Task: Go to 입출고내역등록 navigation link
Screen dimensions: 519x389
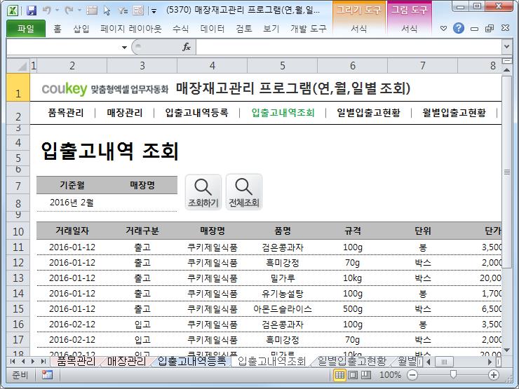Action: point(197,113)
